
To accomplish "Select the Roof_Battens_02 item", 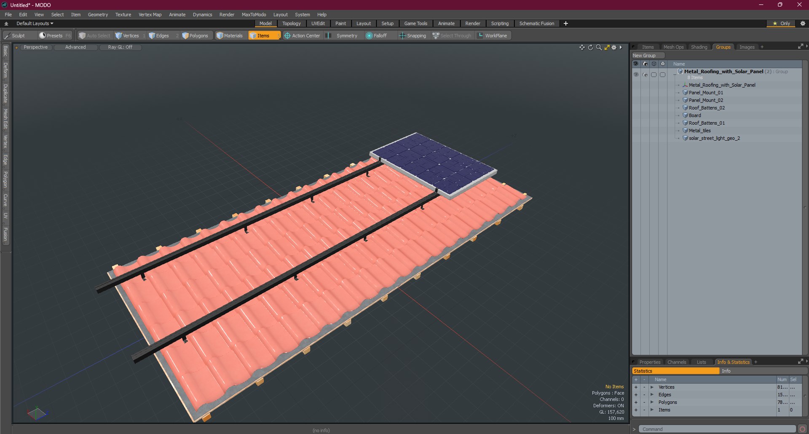I will click(707, 108).
